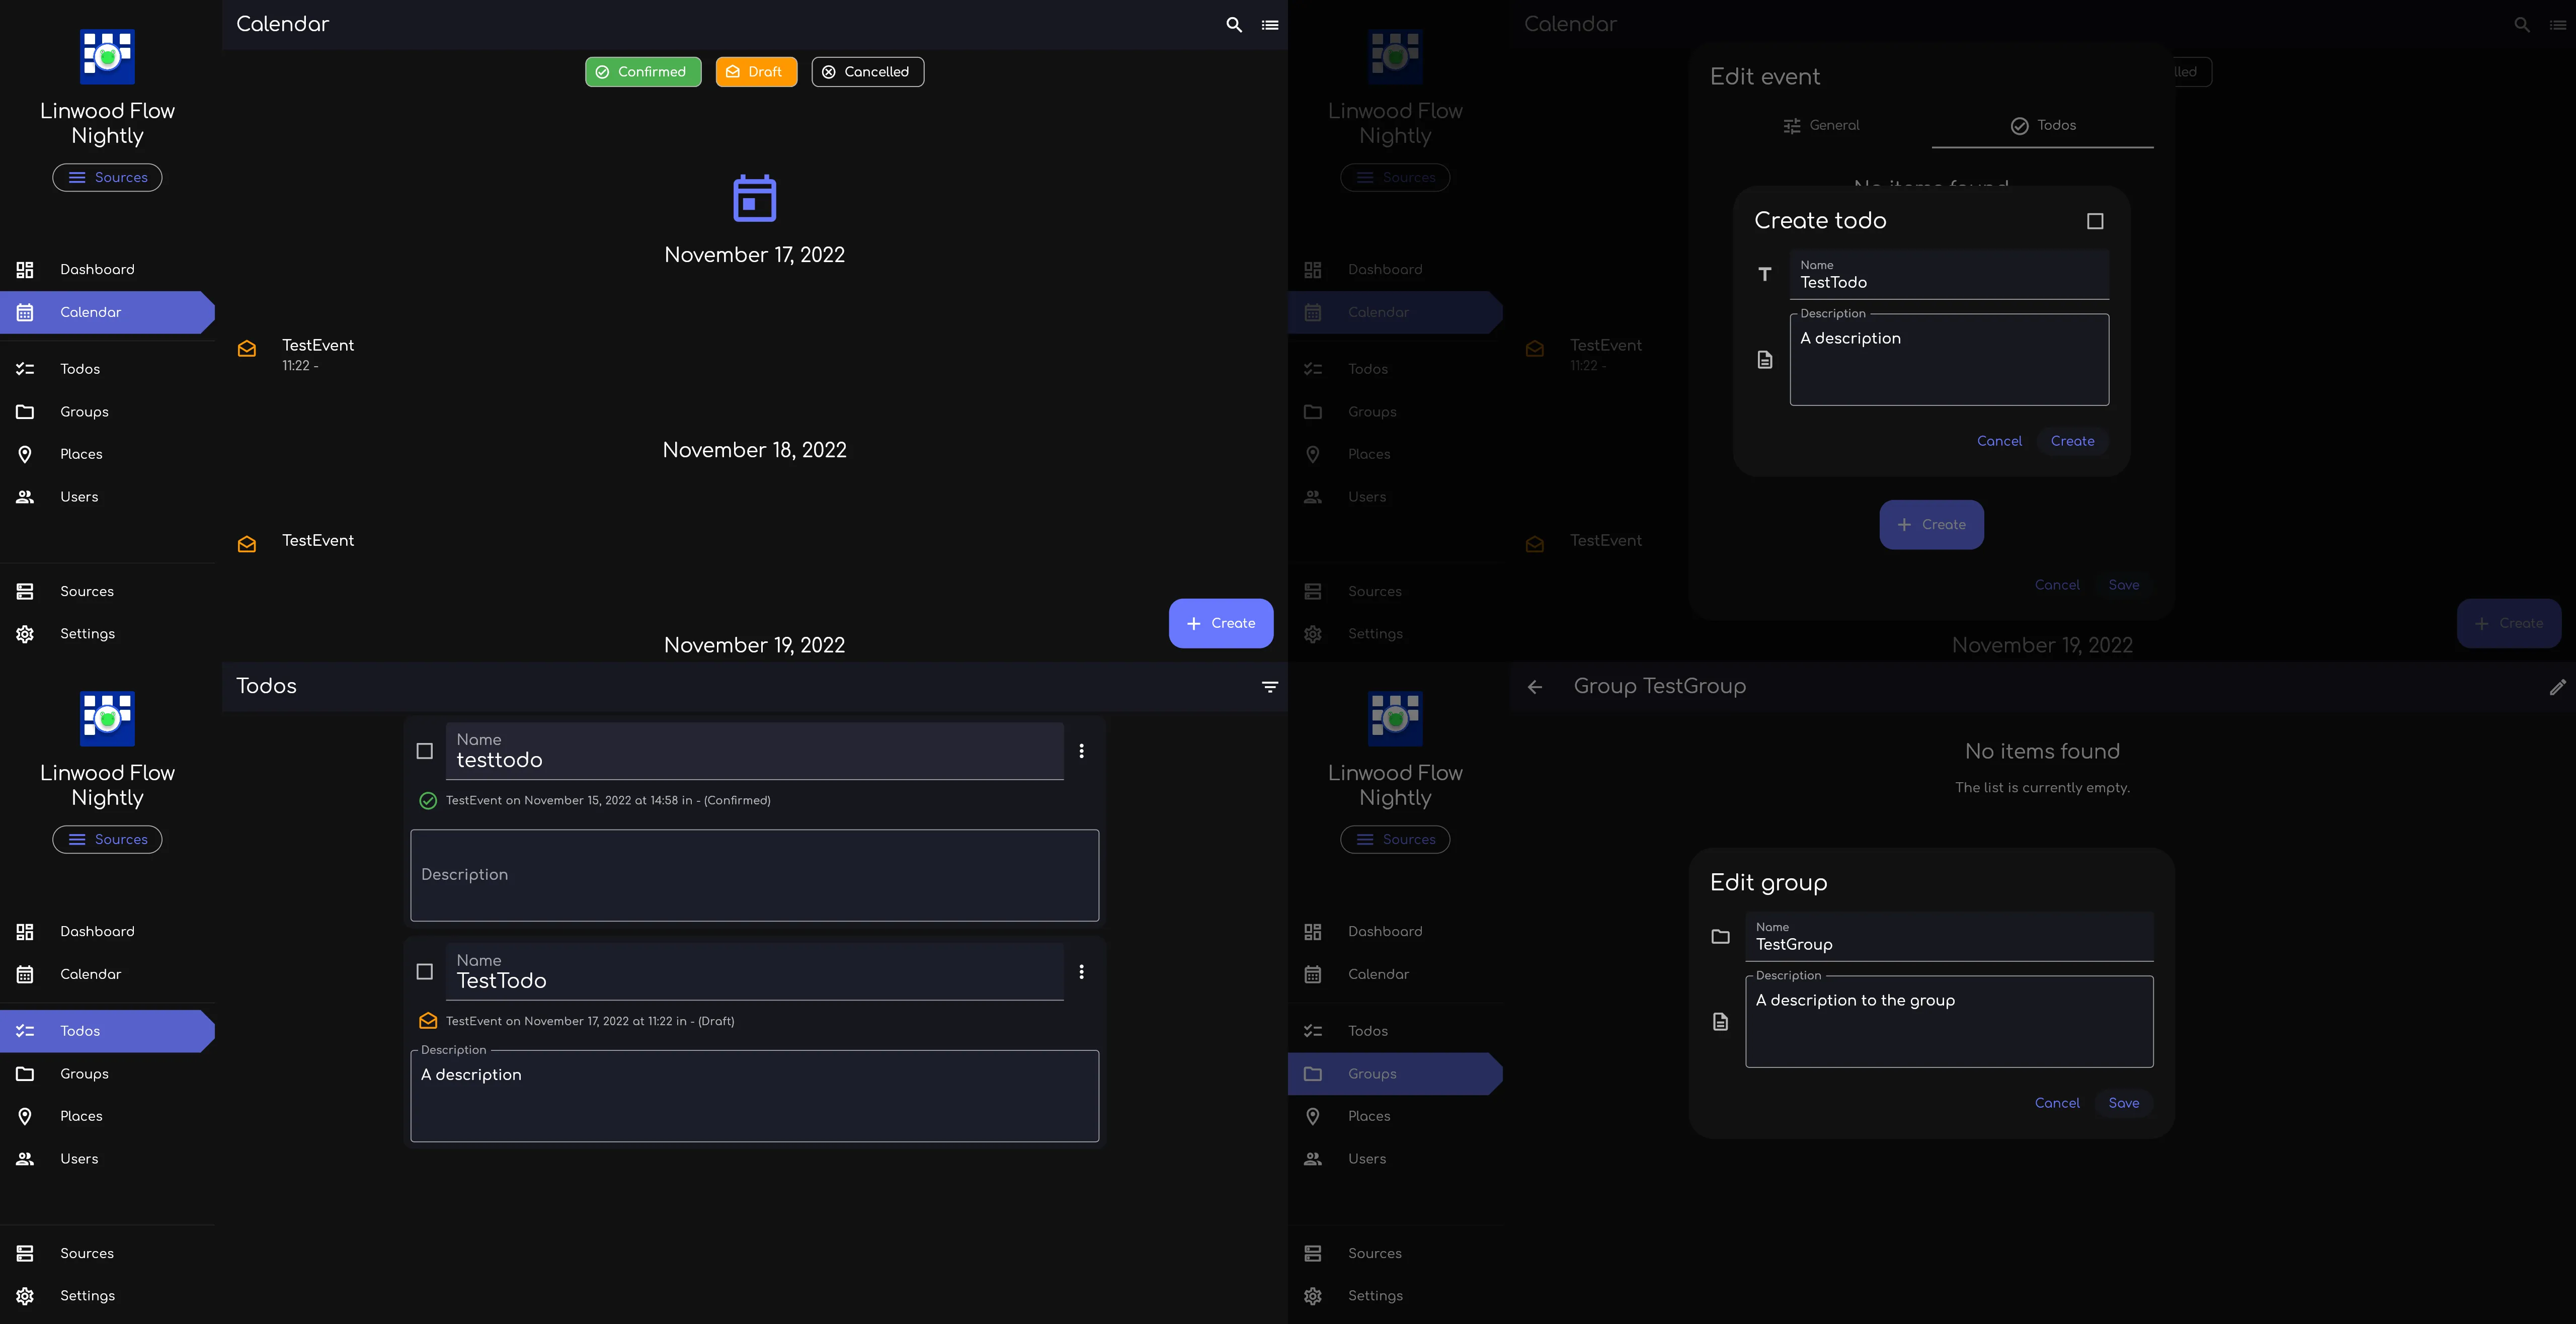Screen dimensions: 2576x1324
Task: Click the Description field in Create todo dialog
Action: click(1948, 360)
